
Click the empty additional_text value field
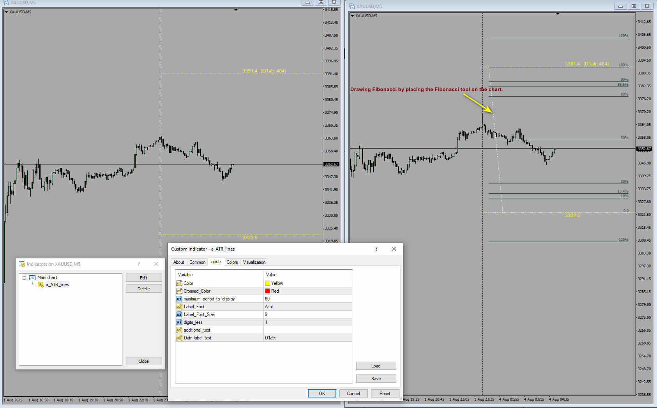308,330
